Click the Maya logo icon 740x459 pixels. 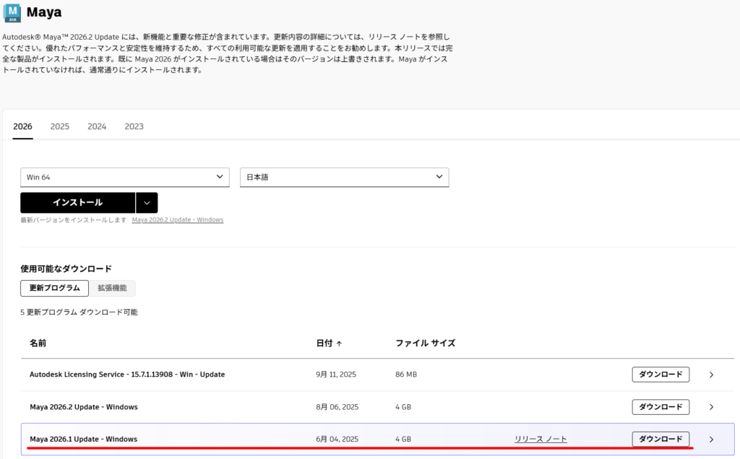point(12,12)
